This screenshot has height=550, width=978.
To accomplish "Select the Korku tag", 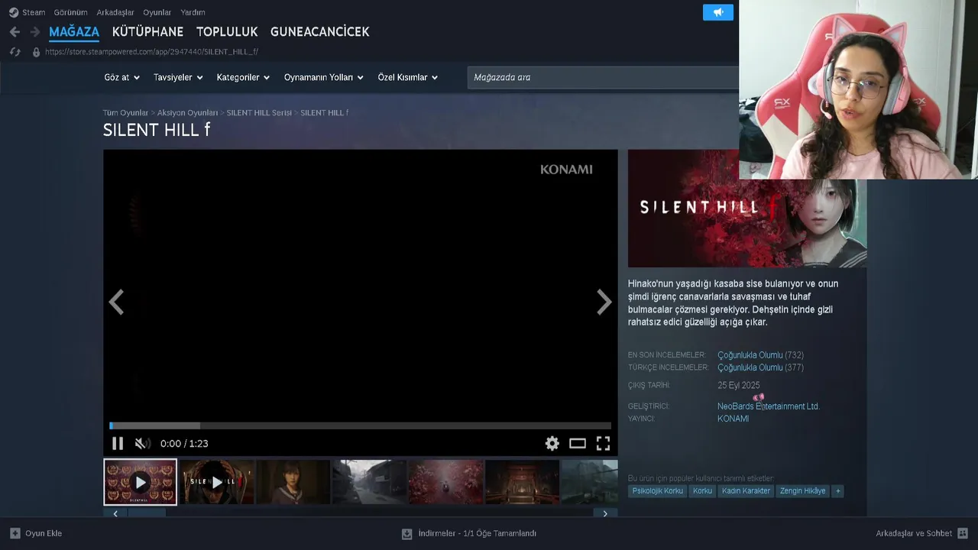I will [x=702, y=491].
